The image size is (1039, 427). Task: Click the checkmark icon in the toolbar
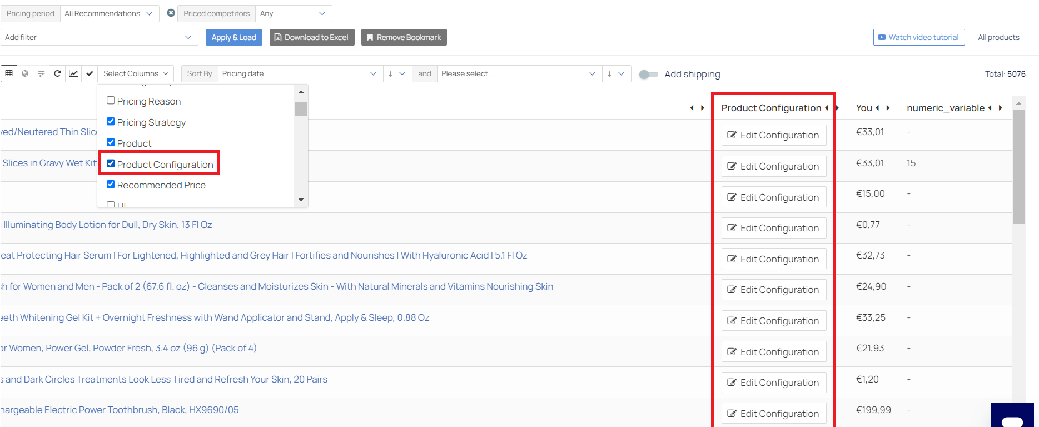click(90, 73)
